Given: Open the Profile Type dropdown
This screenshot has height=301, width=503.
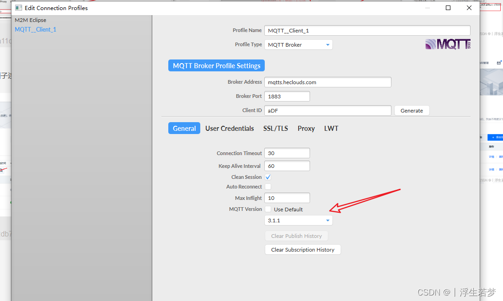Looking at the screenshot, I should [x=298, y=45].
